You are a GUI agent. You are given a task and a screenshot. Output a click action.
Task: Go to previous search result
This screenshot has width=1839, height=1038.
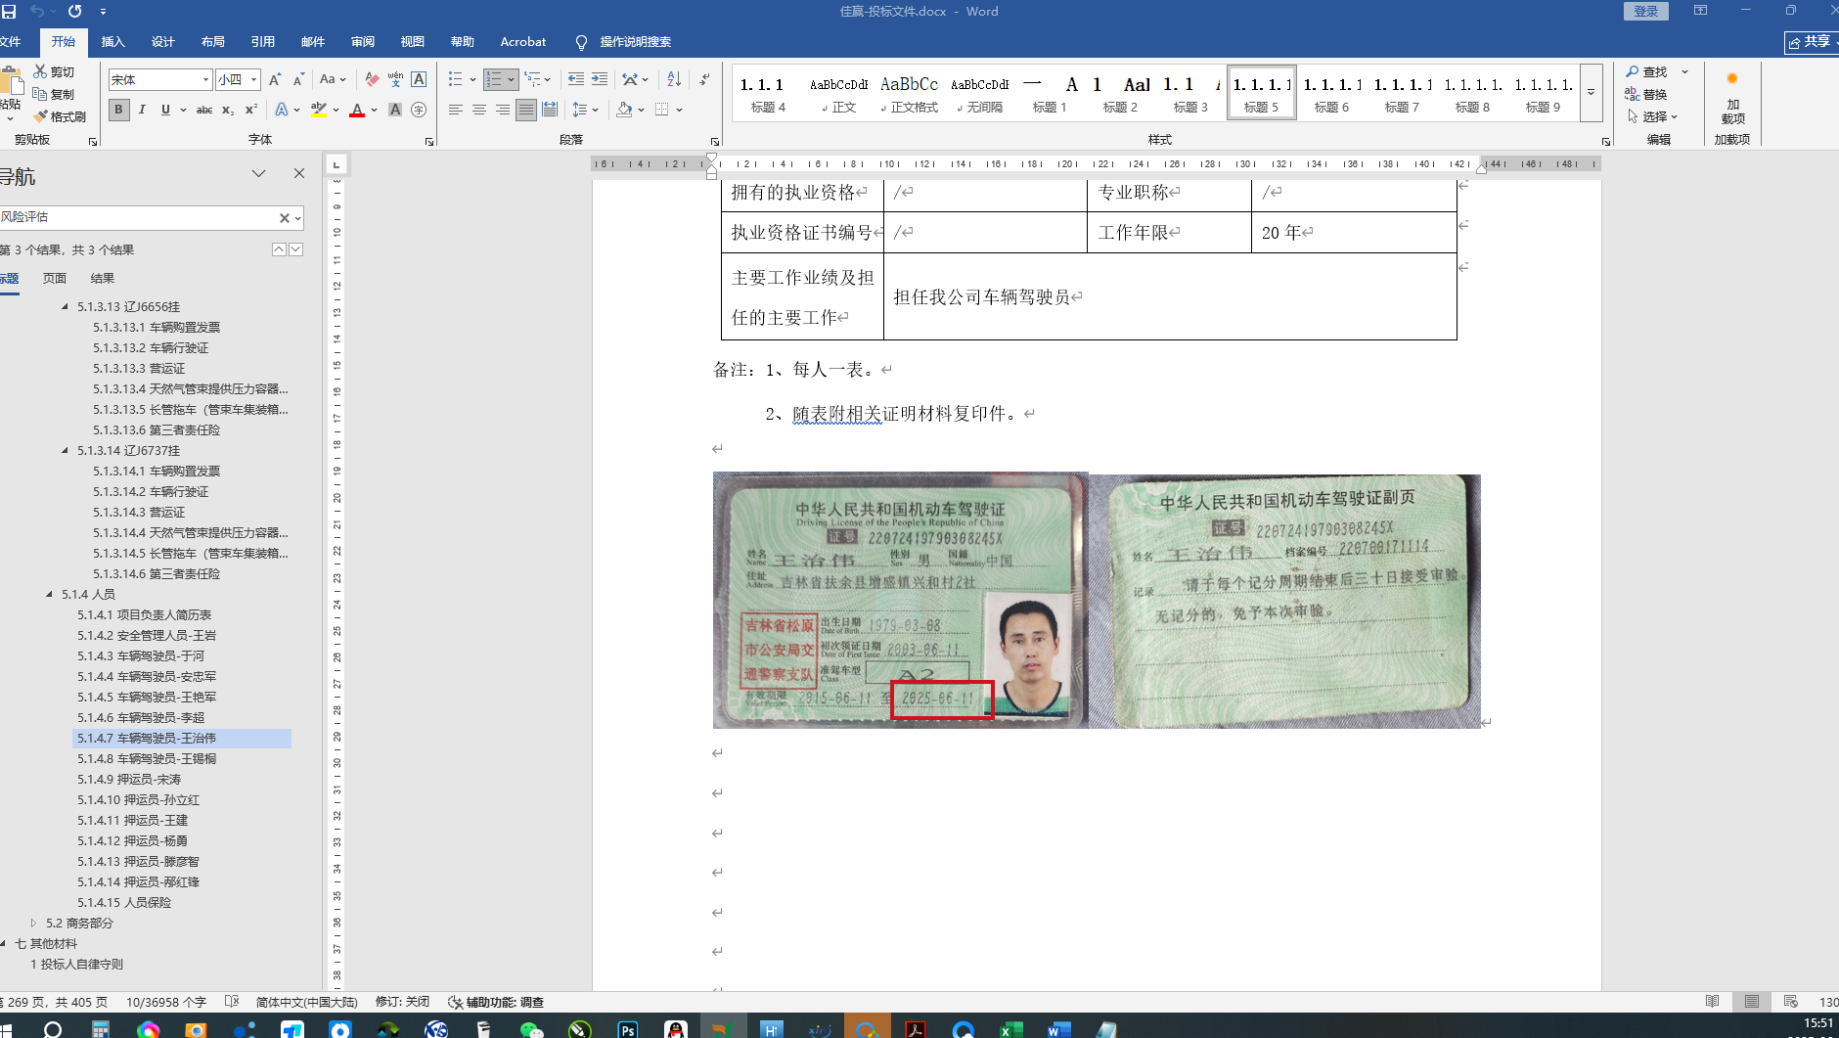(x=279, y=249)
